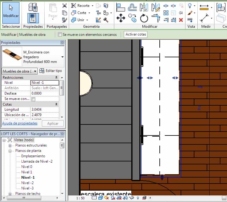Image resolution: width=227 pixels, height=202 pixels.
Task: Click the scissors cut icon
Action: [x=65, y=6]
